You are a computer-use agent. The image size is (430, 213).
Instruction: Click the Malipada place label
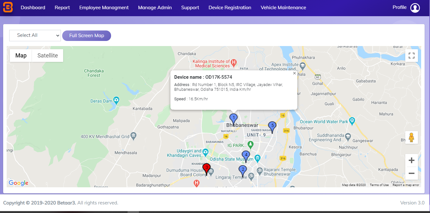coord(181,121)
